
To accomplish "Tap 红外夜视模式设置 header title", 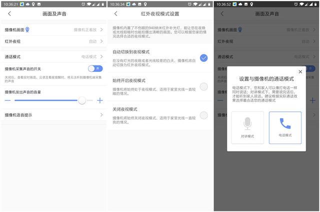I will tap(160, 13).
